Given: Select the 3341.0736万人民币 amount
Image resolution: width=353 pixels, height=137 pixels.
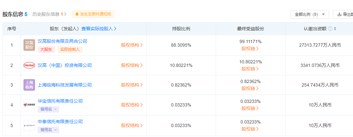Looking at the screenshot, I should pyautogui.click(x=320, y=65).
